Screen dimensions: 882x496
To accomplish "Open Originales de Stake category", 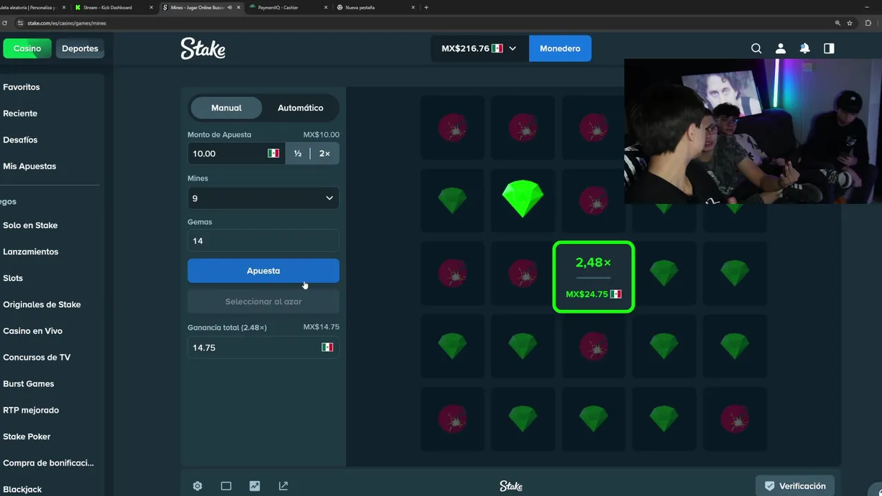I will coord(41,304).
